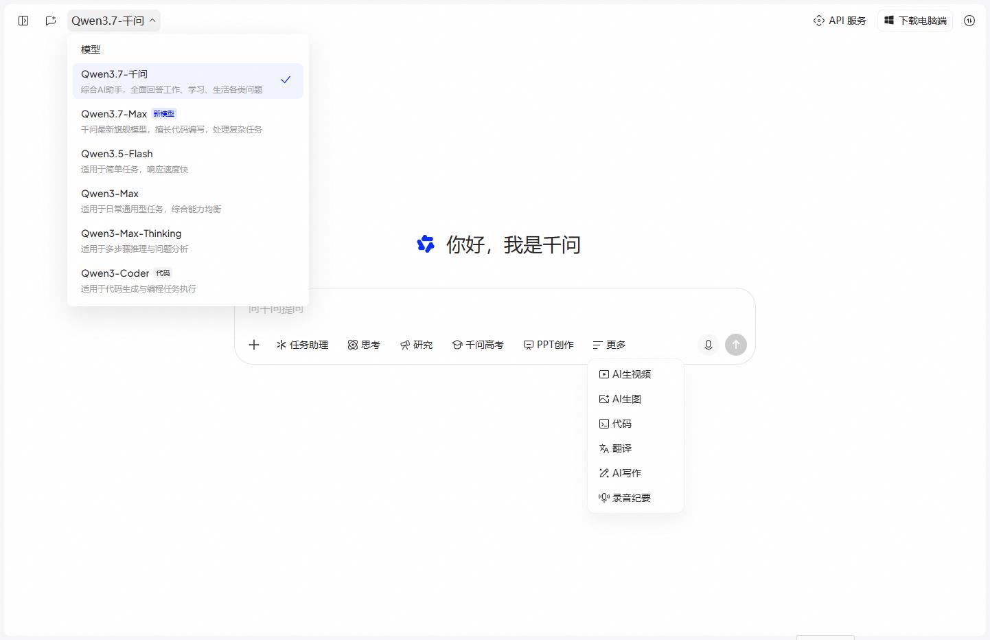Switch to Qwen3.5-Flash model
The height and width of the screenshot is (640, 990).
(188, 161)
